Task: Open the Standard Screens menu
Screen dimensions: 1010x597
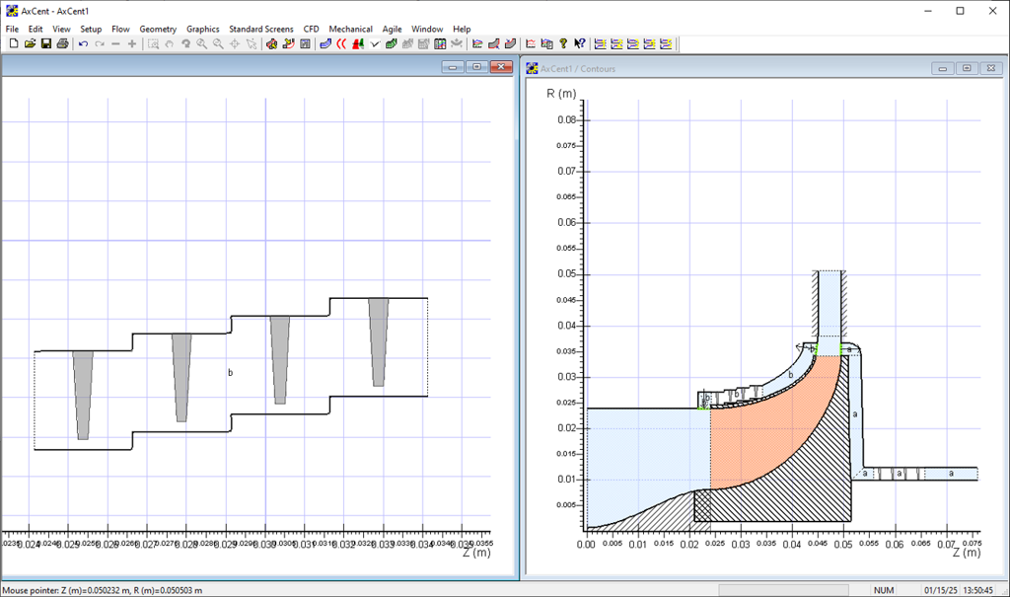Action: [260, 29]
